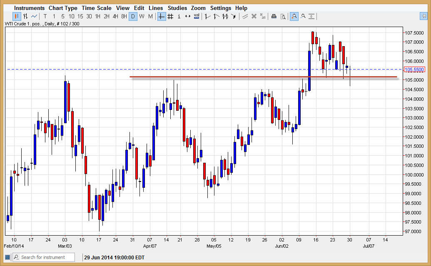Screen dimensions: 431x266
Task: Toggle the info tooltip icon
Action: (x=179, y=16)
